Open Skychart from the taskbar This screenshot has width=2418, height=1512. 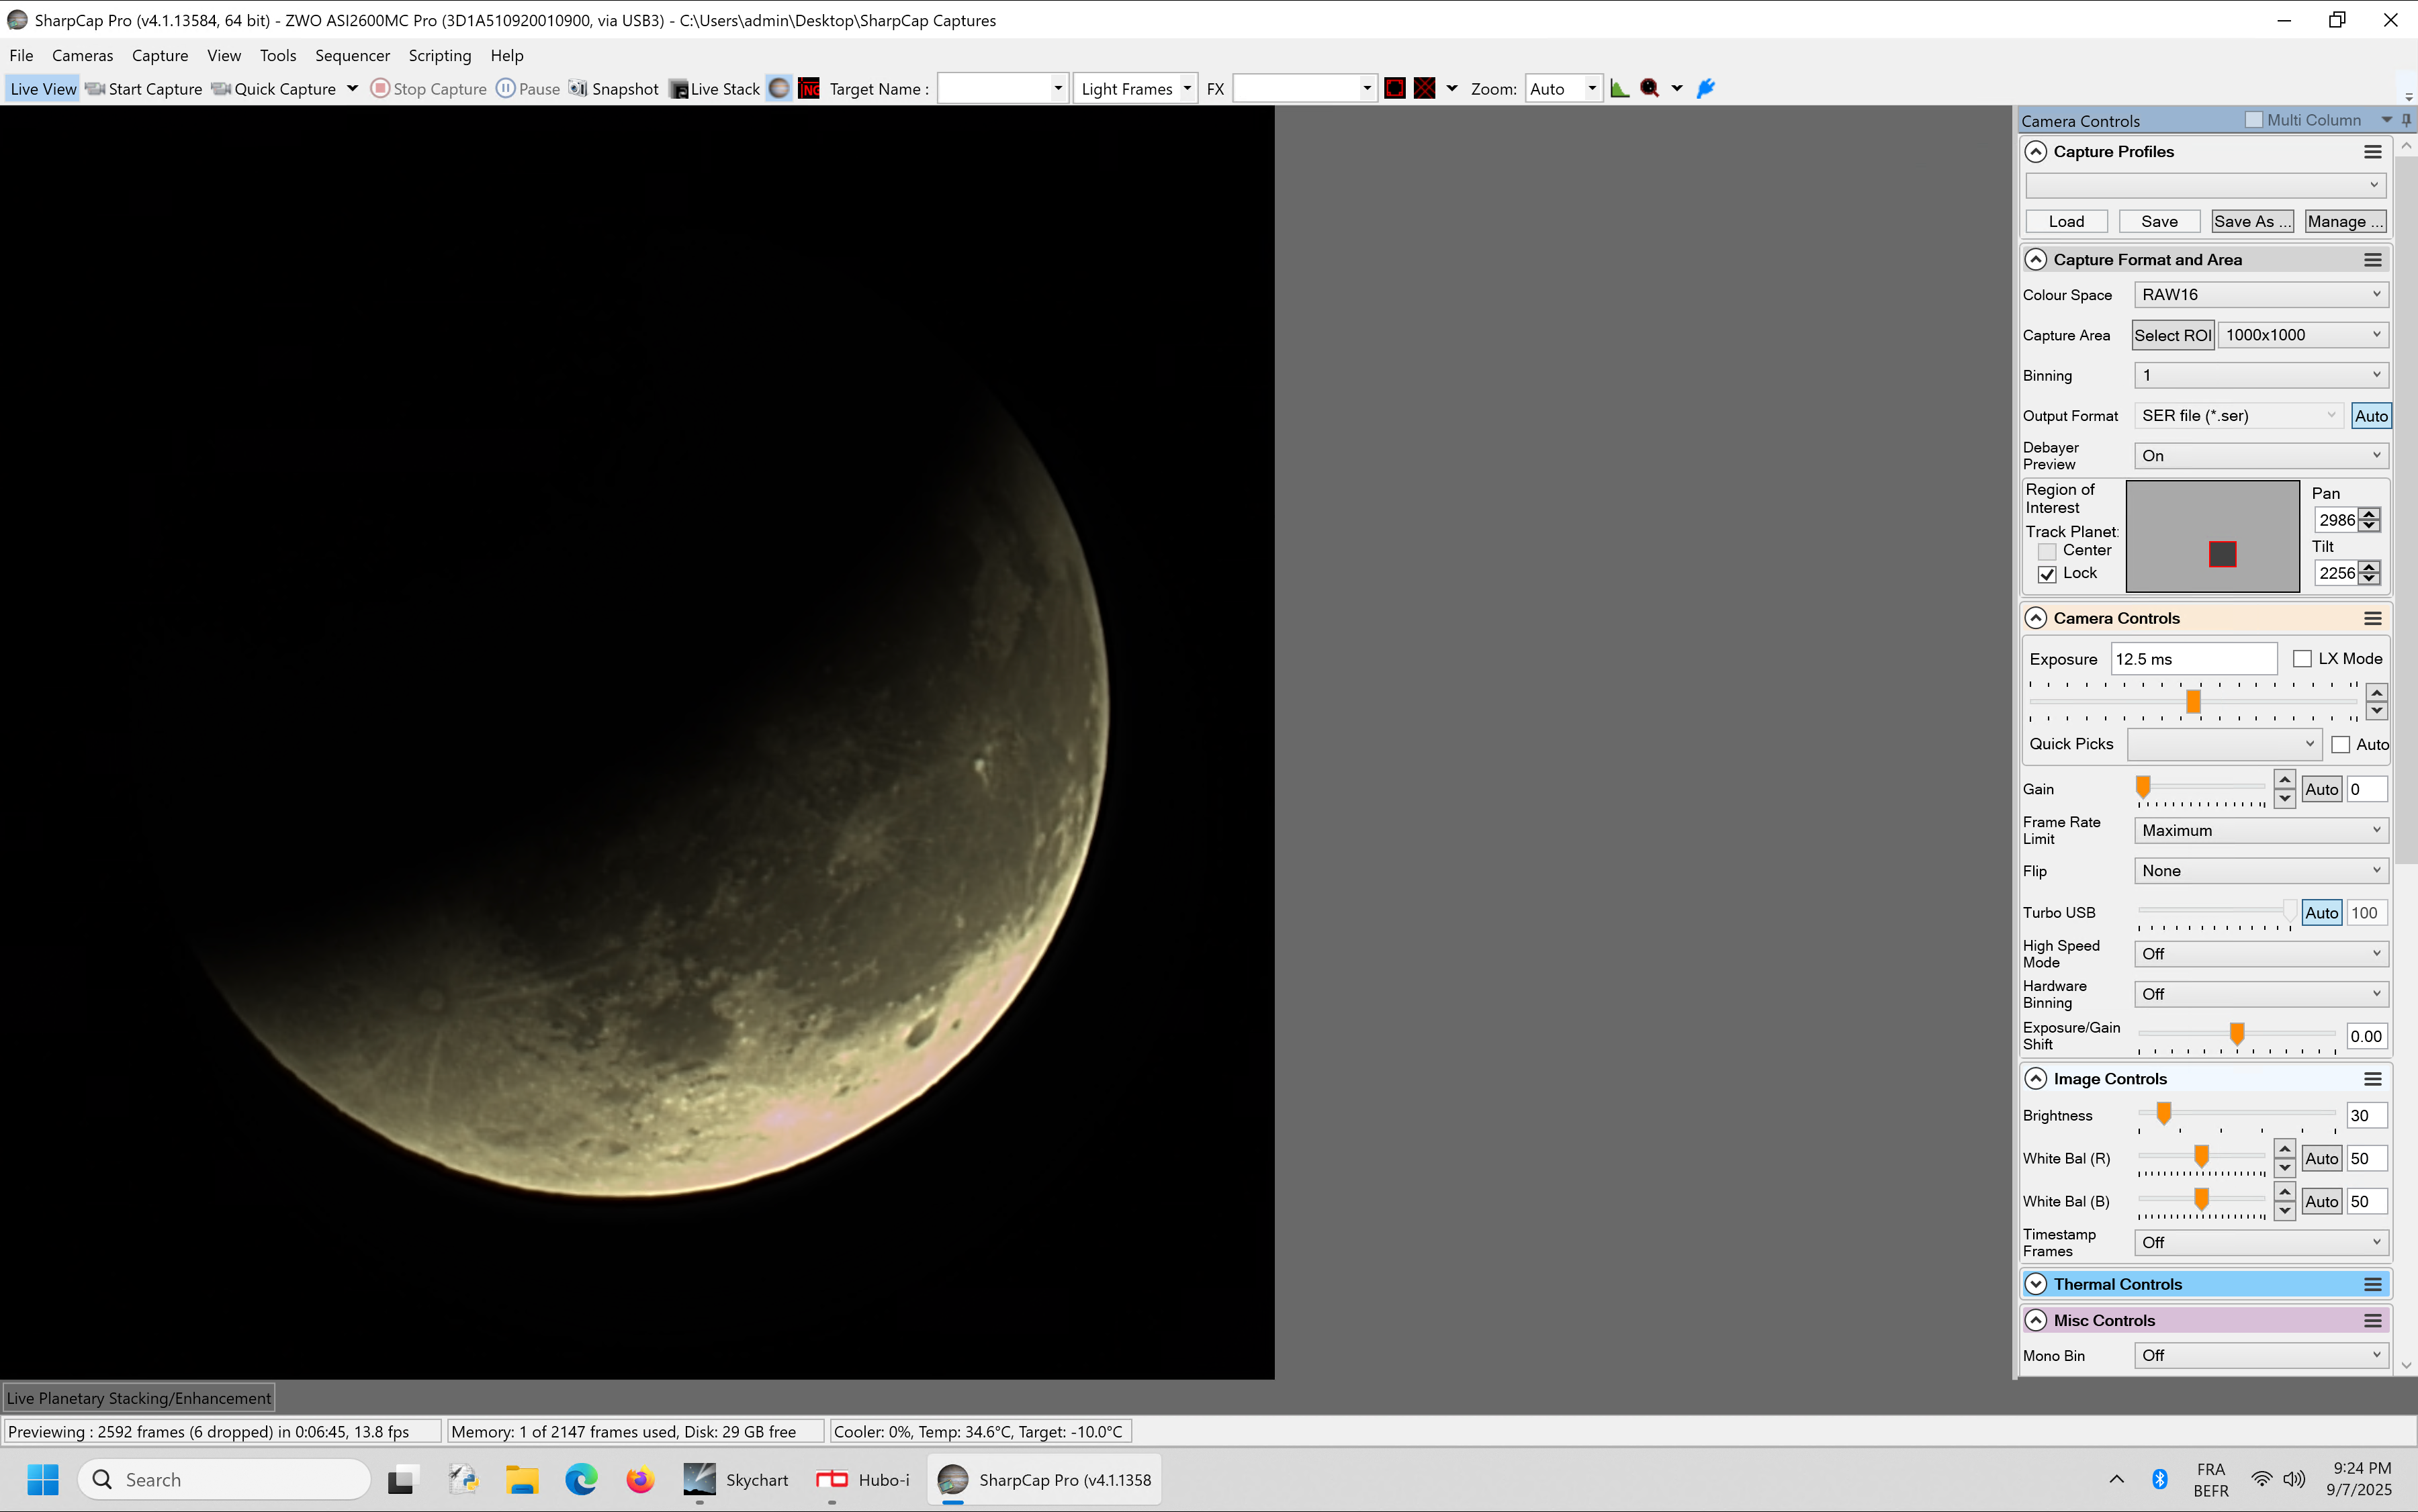735,1479
